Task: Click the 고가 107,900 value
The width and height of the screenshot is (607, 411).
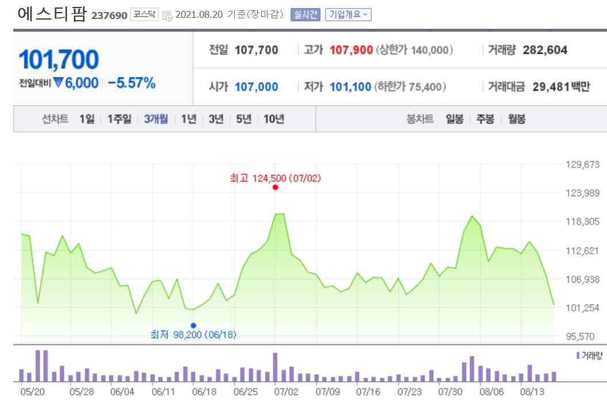Action: point(351,50)
